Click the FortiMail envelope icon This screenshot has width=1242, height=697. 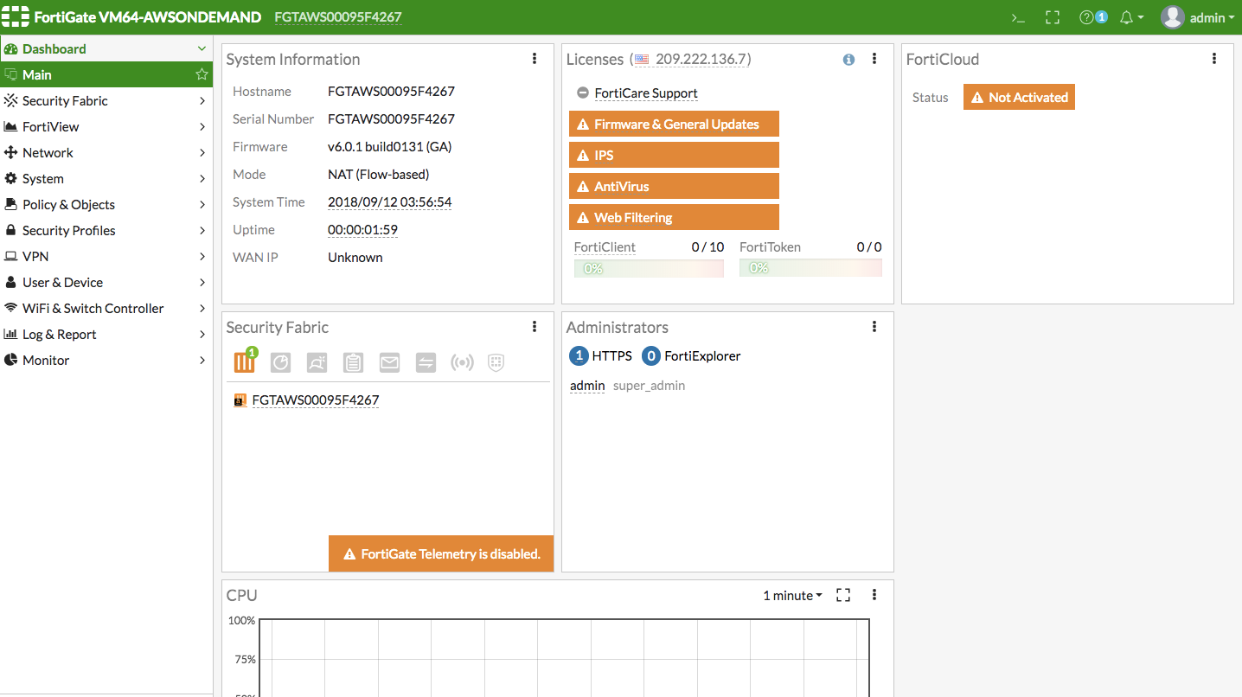click(x=389, y=362)
